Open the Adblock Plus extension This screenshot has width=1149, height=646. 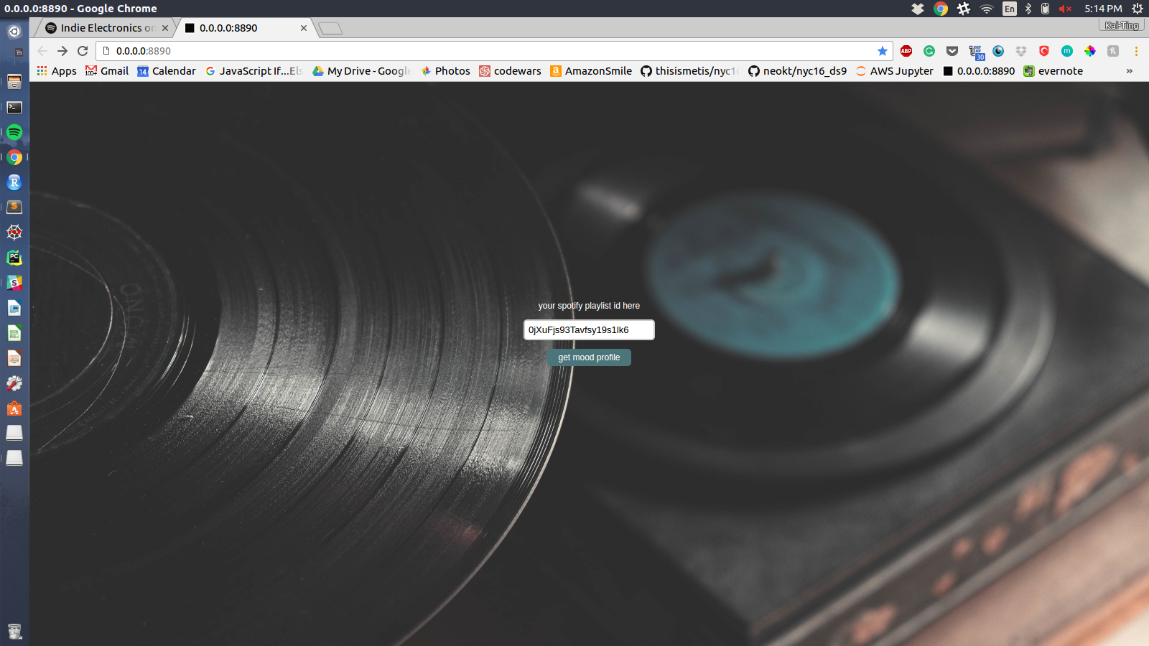click(x=906, y=51)
